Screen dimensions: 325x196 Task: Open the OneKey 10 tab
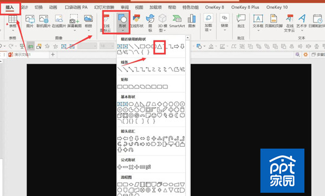(x=277, y=7)
